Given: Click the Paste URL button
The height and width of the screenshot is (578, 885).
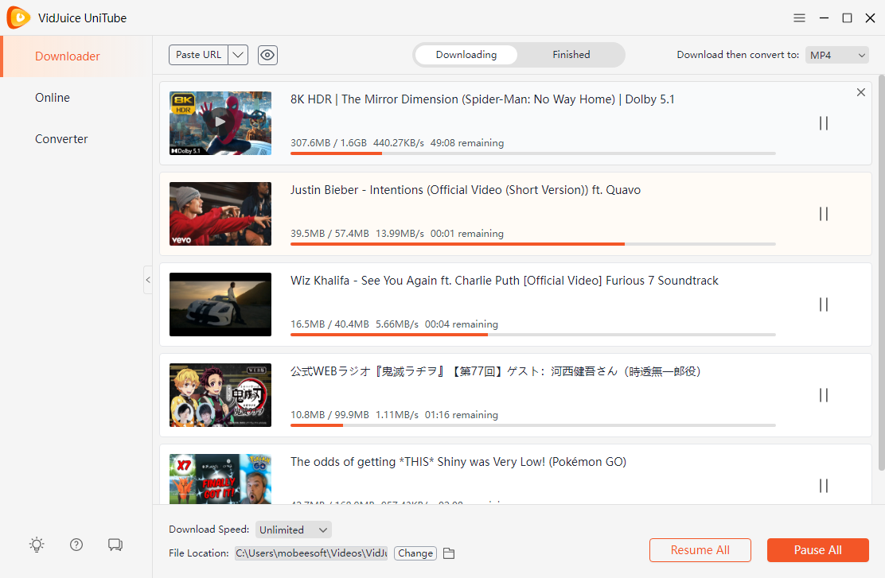Looking at the screenshot, I should pos(199,56).
